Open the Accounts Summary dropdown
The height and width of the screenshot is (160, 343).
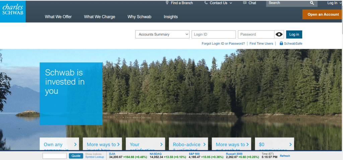point(162,34)
